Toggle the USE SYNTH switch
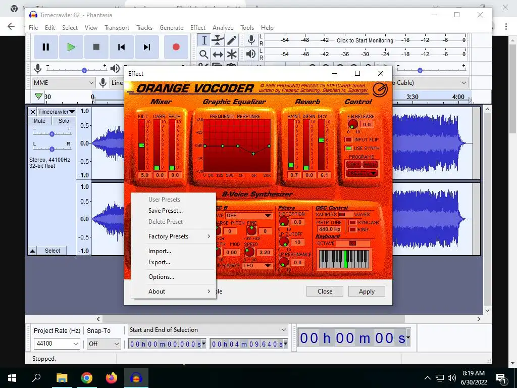 pyautogui.click(x=348, y=148)
